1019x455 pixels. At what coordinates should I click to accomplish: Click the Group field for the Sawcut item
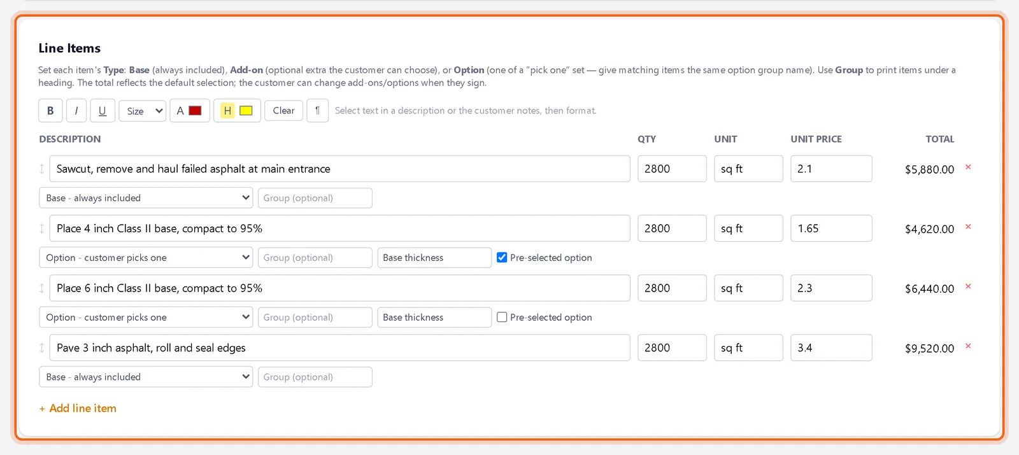coord(315,198)
